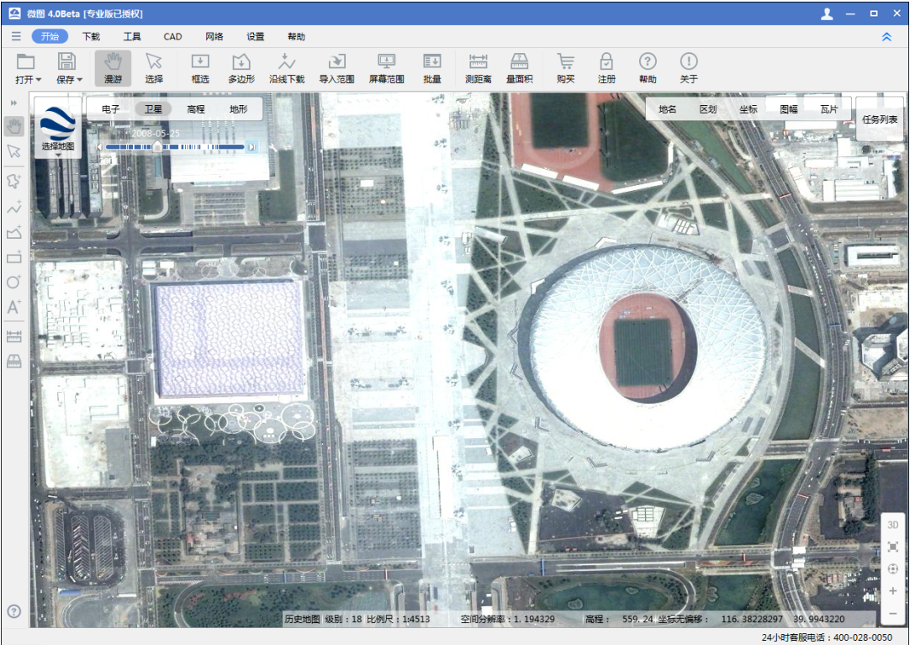Viewport: 910px width, 645px height.
Task: Switch map layer to 电子
Action: coord(110,109)
